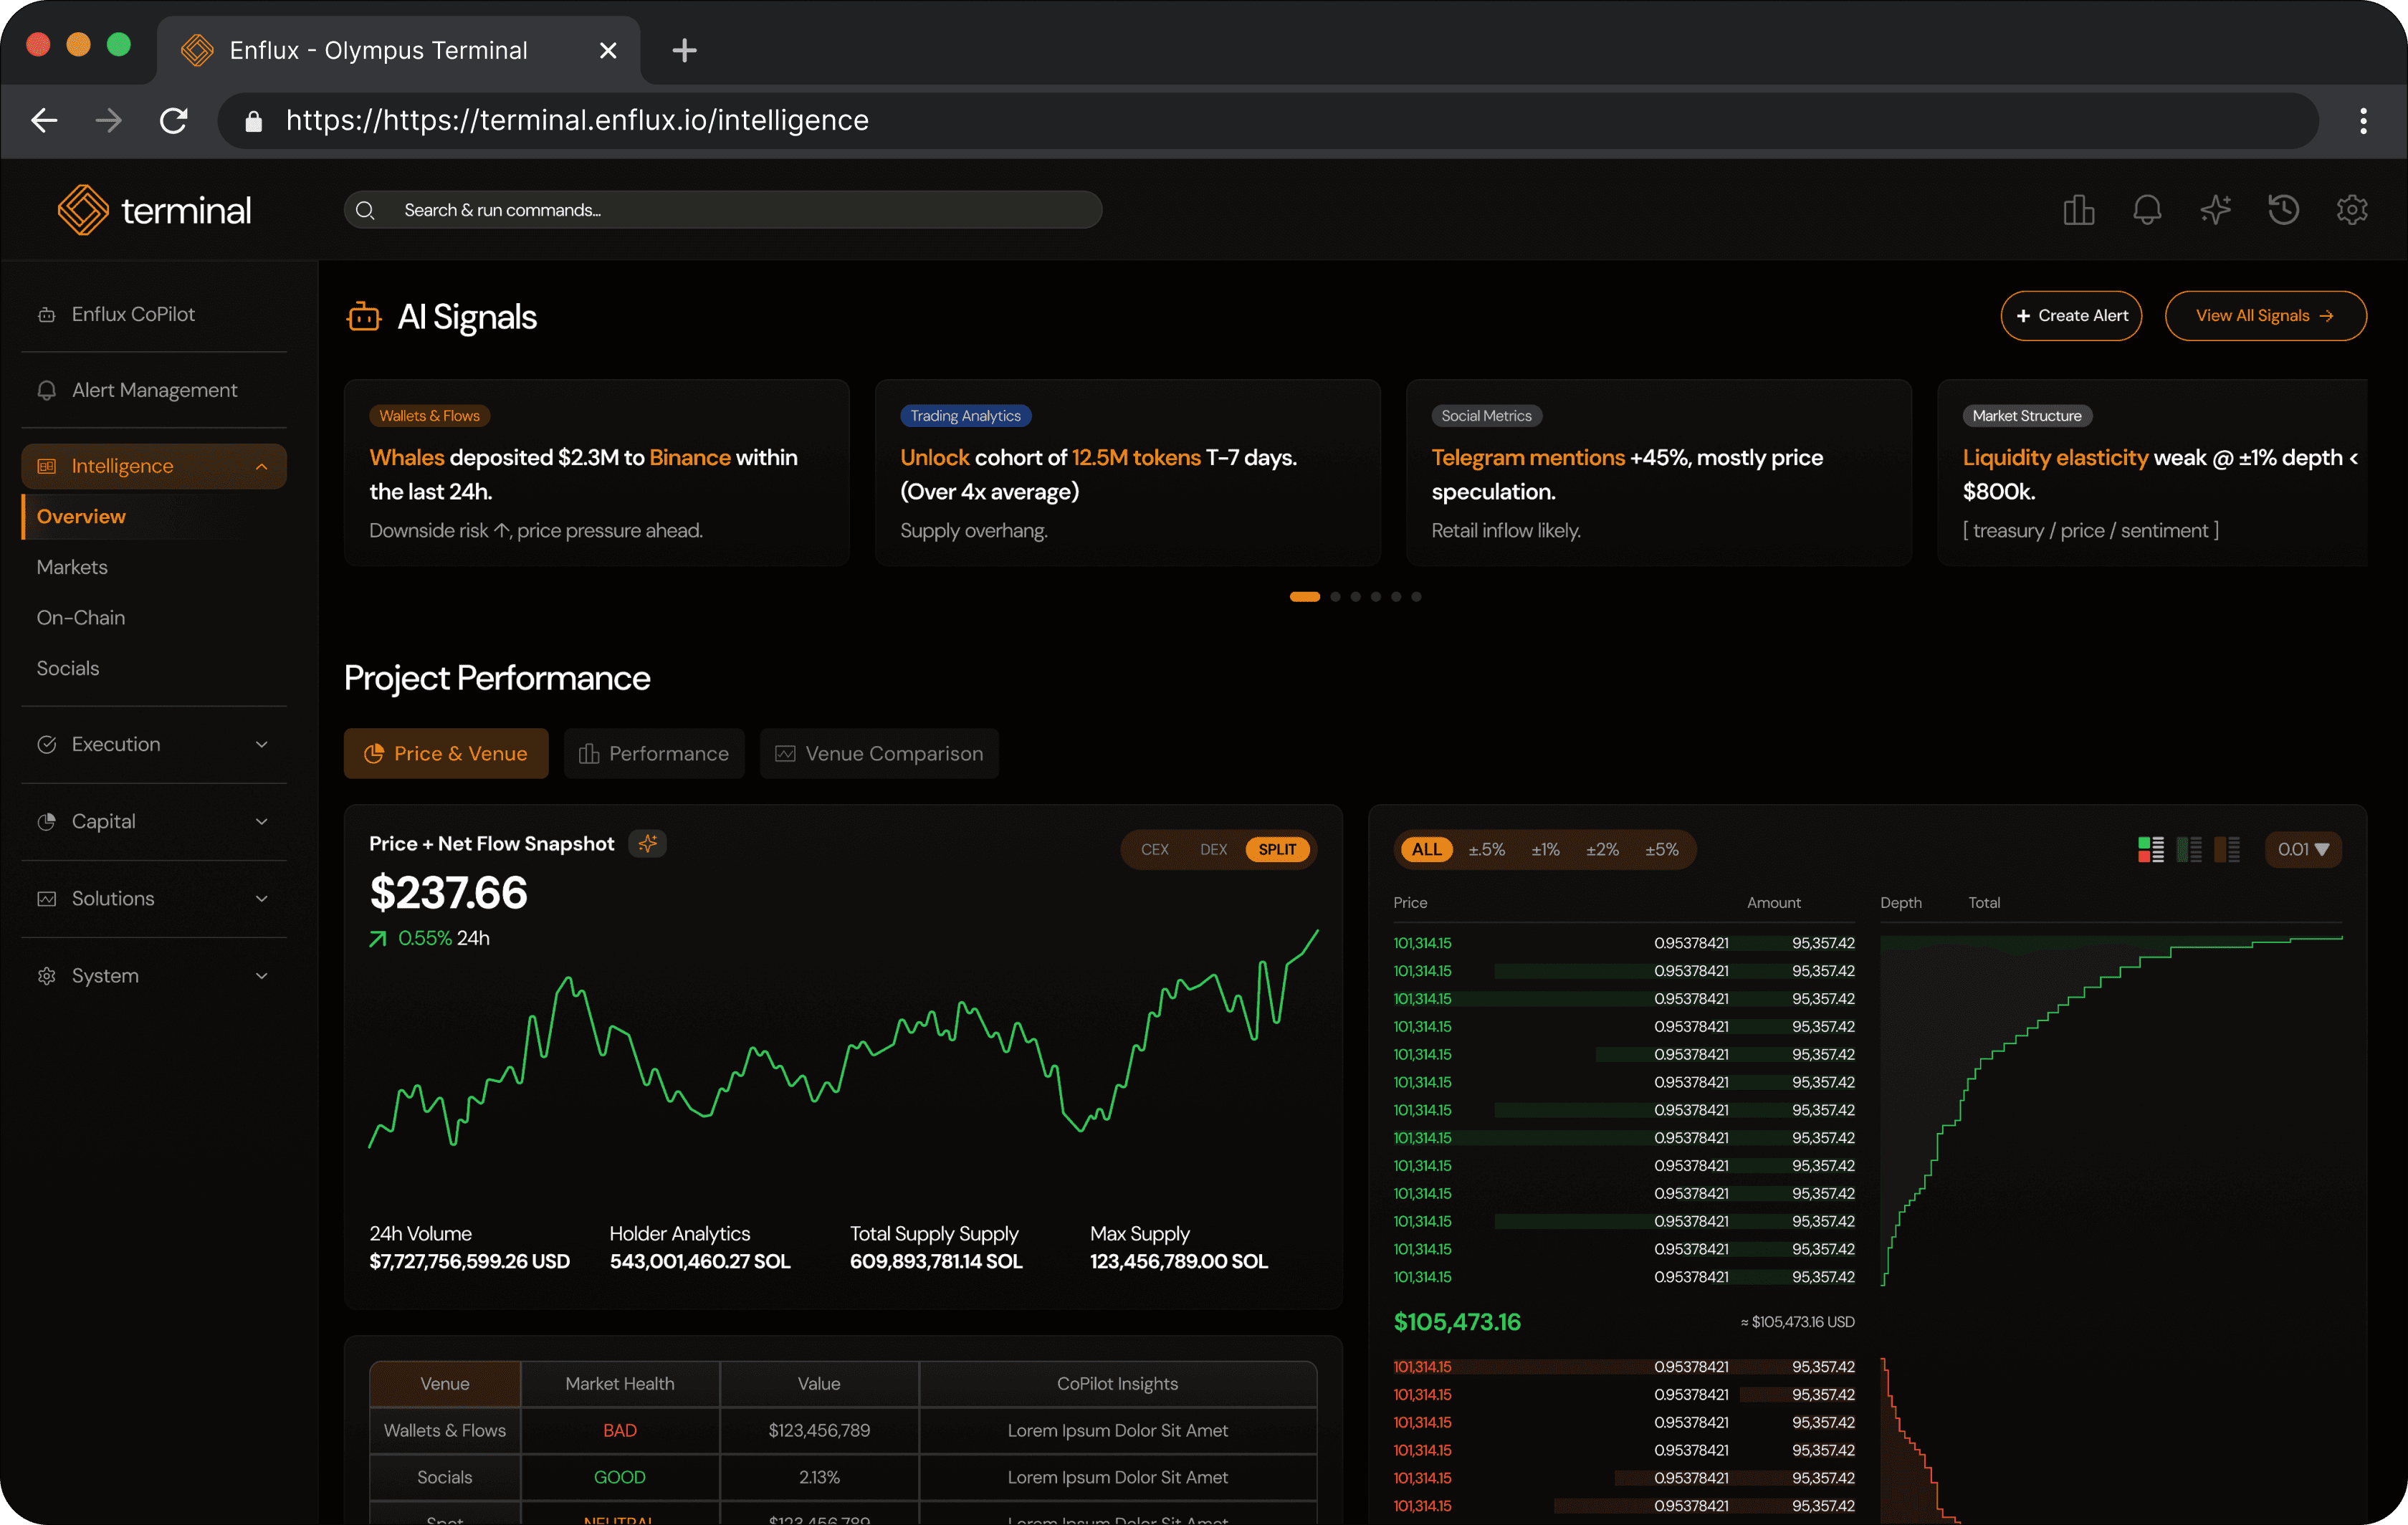Click the Create Alert button
The height and width of the screenshot is (1525, 2408).
pyautogui.click(x=2070, y=315)
